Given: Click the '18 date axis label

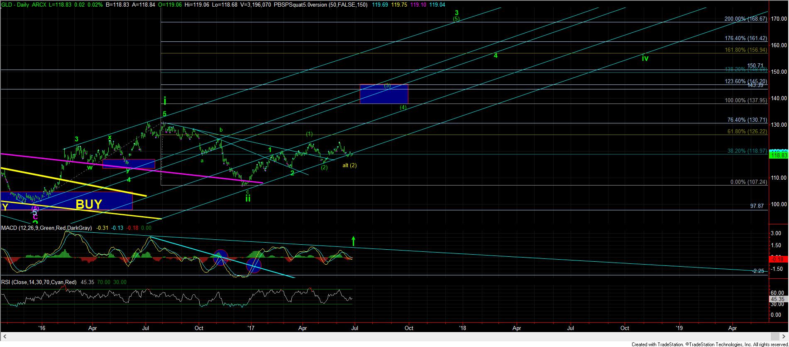Looking at the screenshot, I should click(x=462, y=328).
